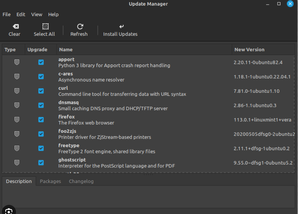298x214 pixels.
Task: Select the dnsmasq package name
Action: pos(68,102)
